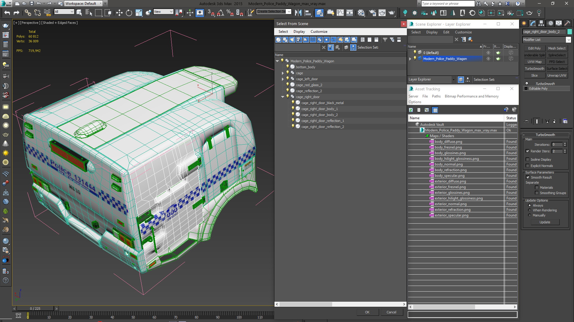This screenshot has width=574, height=322.
Task: Select Manually update option
Action: (530, 215)
